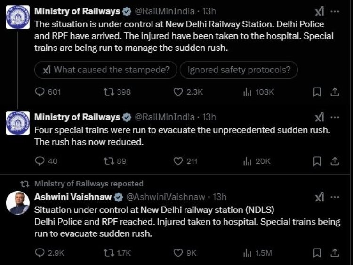Share the Ashwini Vaishnaw tweet

335,253
